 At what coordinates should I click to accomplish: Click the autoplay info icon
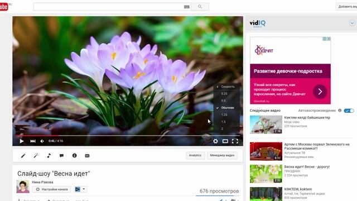(340, 111)
